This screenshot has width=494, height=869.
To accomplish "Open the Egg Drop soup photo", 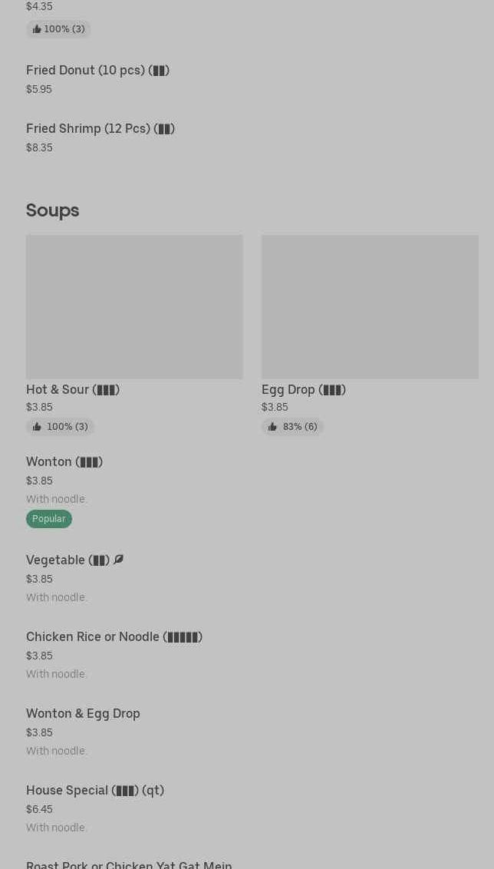I will tap(370, 306).
